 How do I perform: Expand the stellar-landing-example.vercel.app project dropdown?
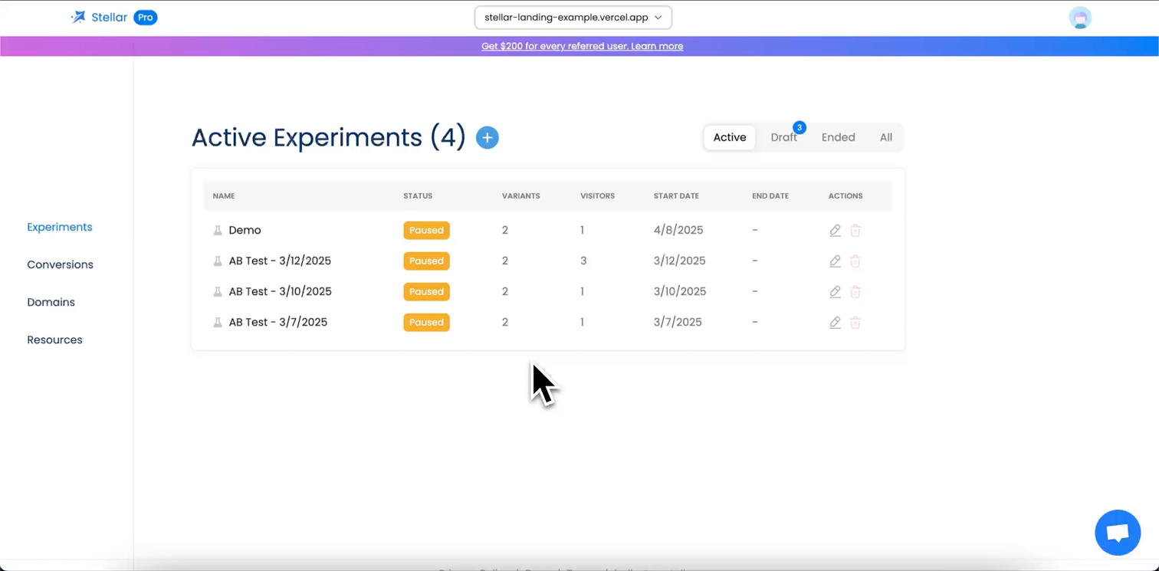[x=573, y=18]
